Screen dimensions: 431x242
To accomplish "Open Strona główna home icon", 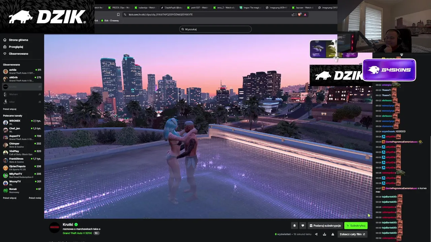I will pyautogui.click(x=5, y=40).
